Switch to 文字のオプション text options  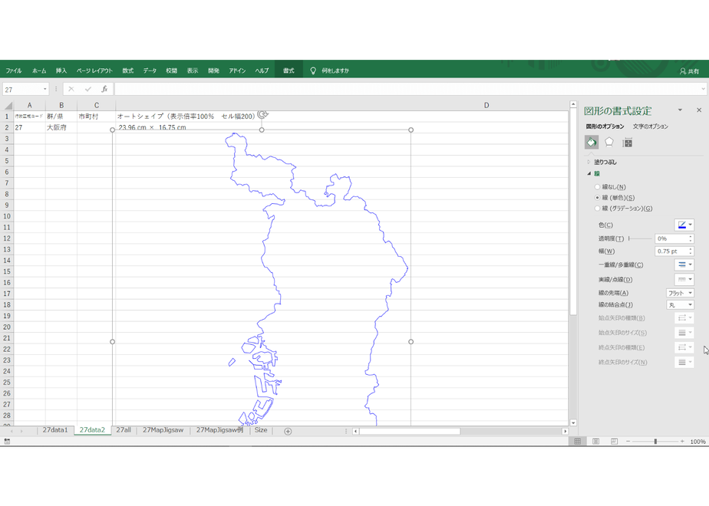tap(650, 127)
